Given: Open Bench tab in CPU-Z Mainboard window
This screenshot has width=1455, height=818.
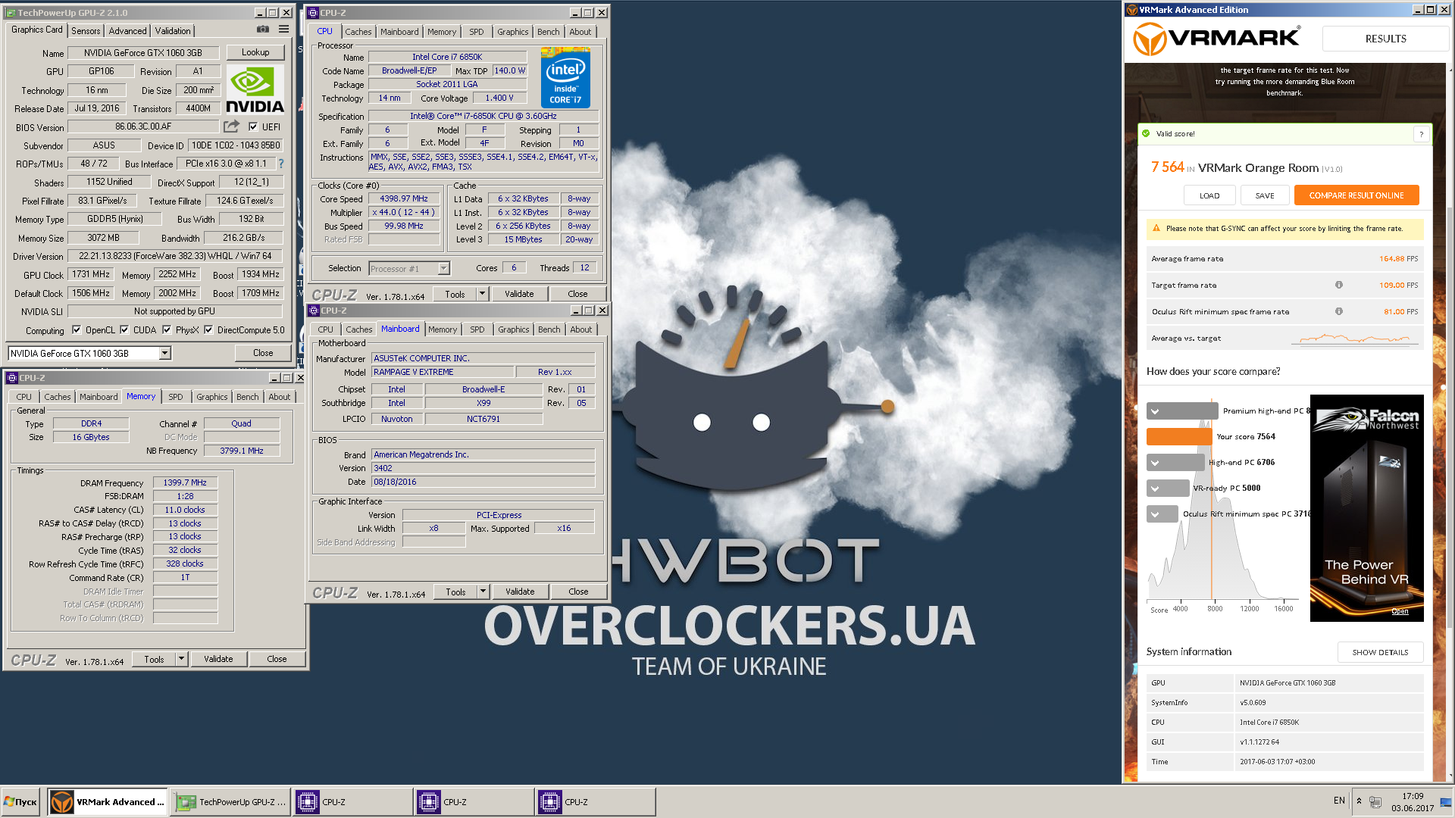Looking at the screenshot, I should click(549, 329).
